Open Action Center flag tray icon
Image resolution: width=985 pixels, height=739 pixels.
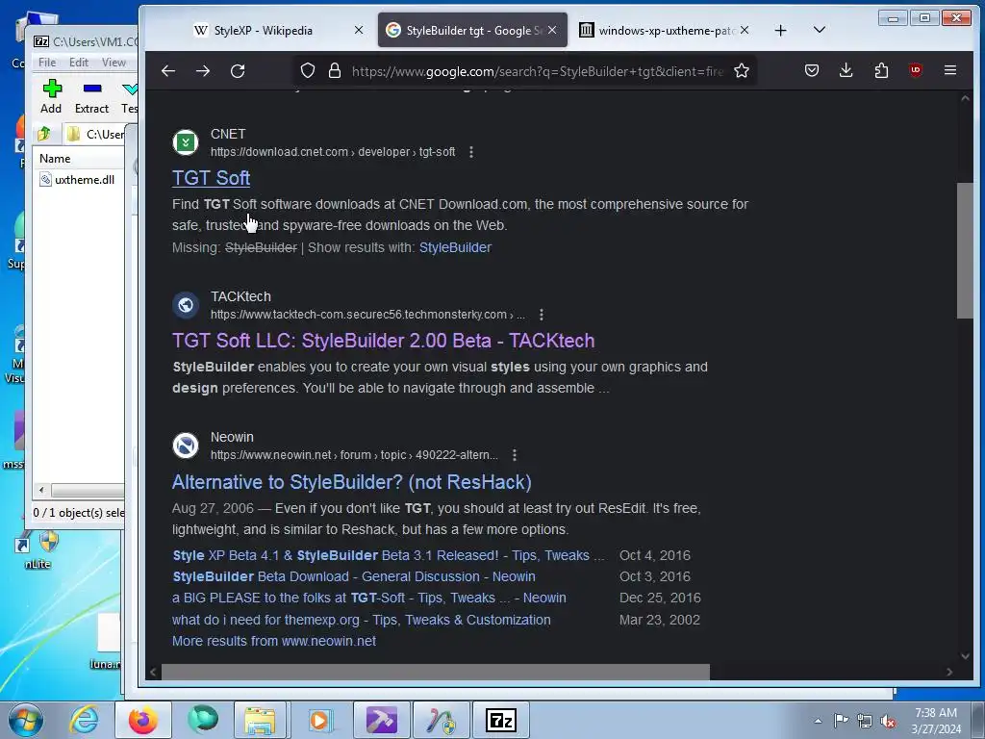pos(841,721)
